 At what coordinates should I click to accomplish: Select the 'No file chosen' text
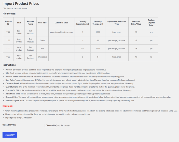tap(64, 125)
